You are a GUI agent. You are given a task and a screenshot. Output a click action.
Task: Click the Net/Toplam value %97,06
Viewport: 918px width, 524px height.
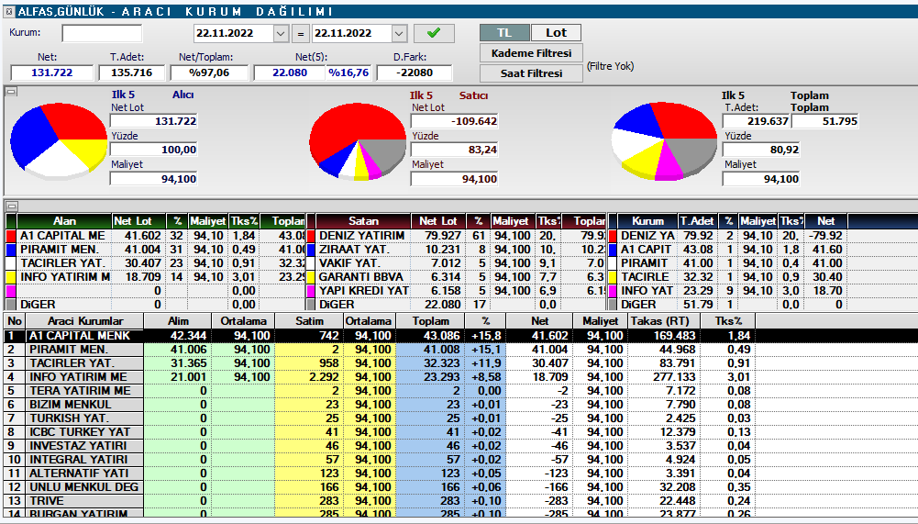[x=208, y=72]
